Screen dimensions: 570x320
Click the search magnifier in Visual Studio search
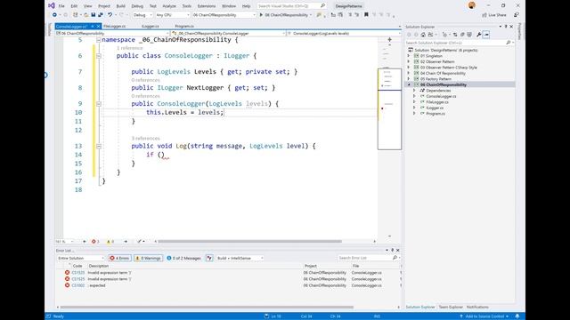pyautogui.click(x=322, y=6)
